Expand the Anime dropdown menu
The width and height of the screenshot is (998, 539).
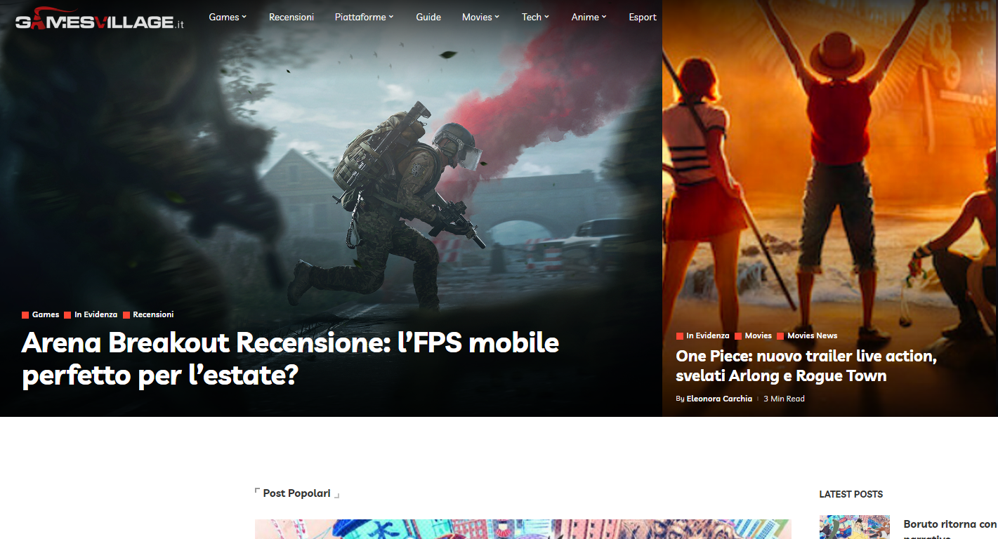589,17
